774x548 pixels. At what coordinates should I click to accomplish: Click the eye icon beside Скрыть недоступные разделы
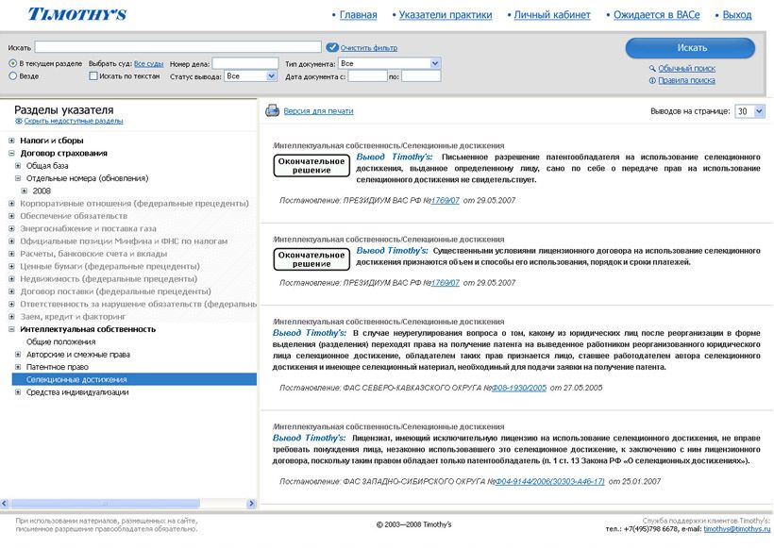(x=19, y=121)
